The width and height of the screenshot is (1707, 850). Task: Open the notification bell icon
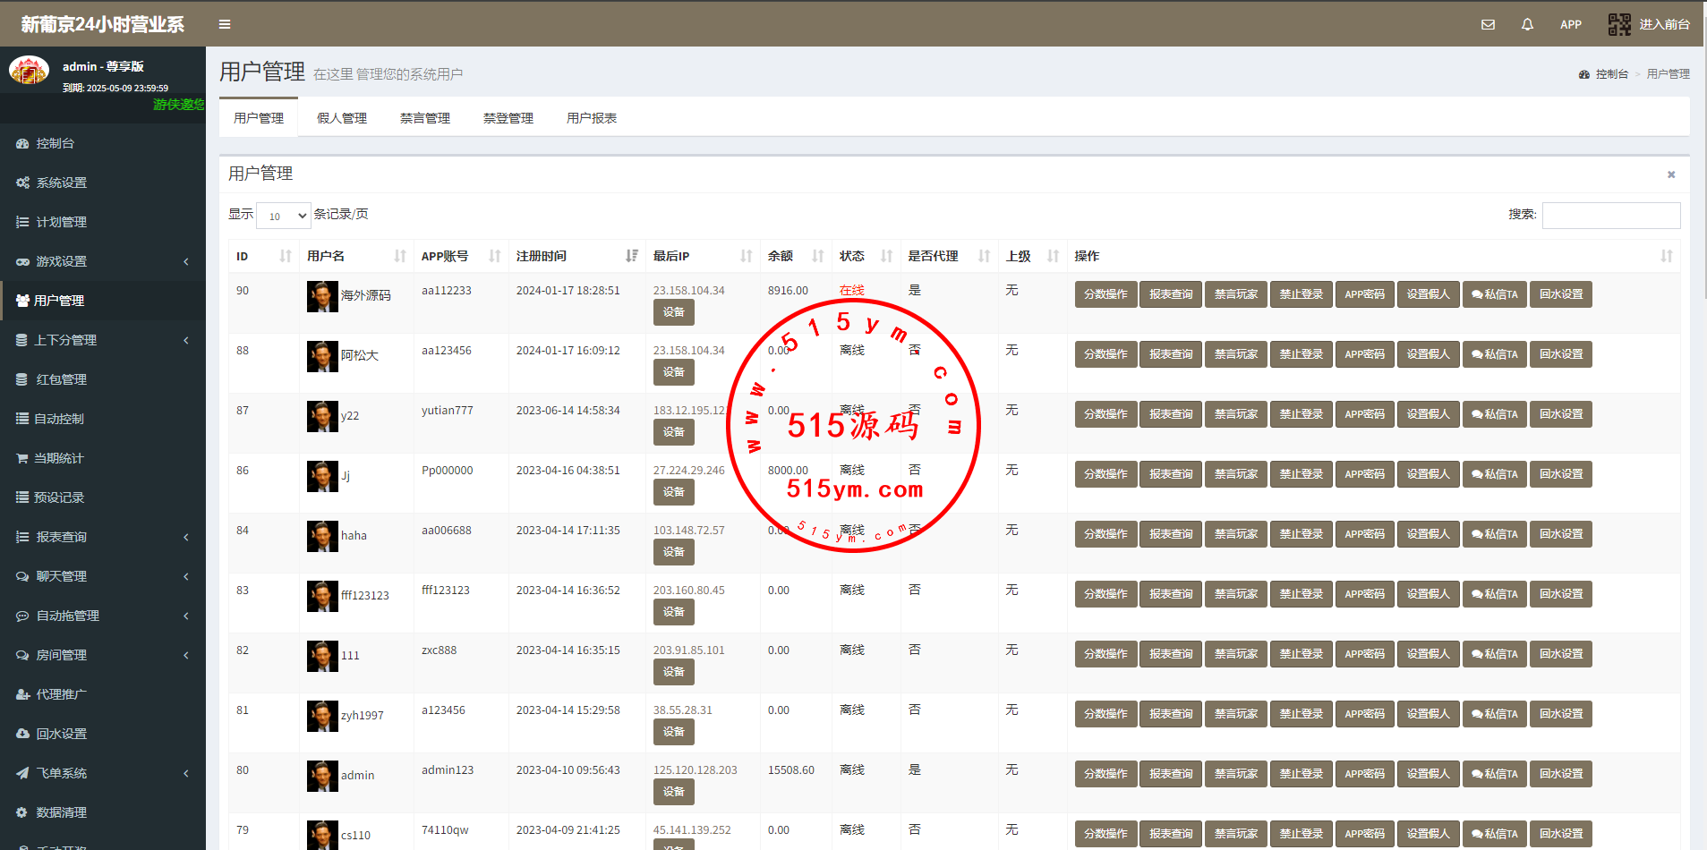(1527, 24)
